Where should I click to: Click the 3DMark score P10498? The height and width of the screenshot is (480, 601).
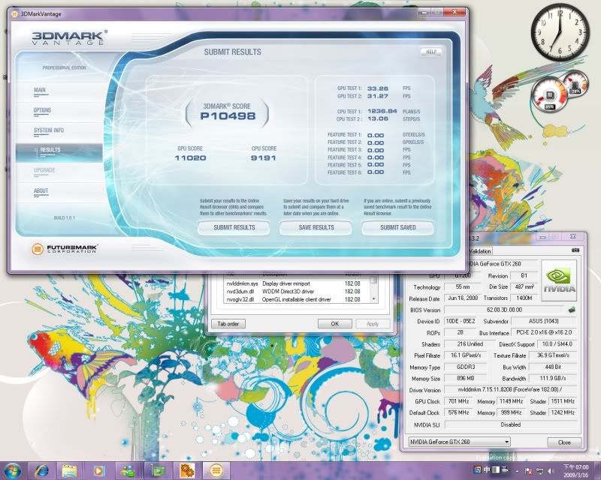tap(228, 116)
